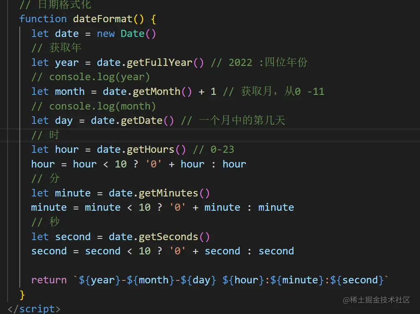Click the 'let month = date.getMonth() + 1' line
The width and height of the screenshot is (420, 314).
[x=123, y=92]
